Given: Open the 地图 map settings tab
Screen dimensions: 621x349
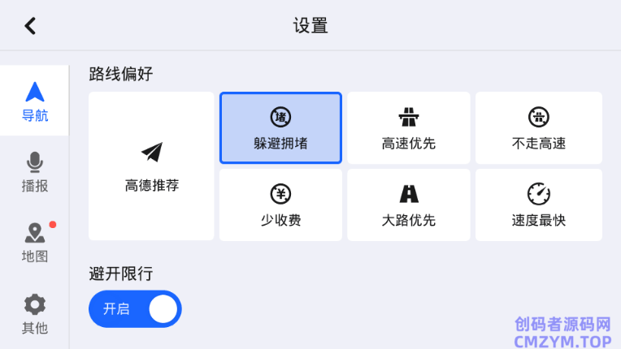Looking at the screenshot, I should pos(34,243).
